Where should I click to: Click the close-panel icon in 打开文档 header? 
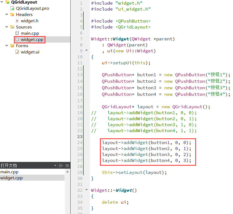(67, 166)
